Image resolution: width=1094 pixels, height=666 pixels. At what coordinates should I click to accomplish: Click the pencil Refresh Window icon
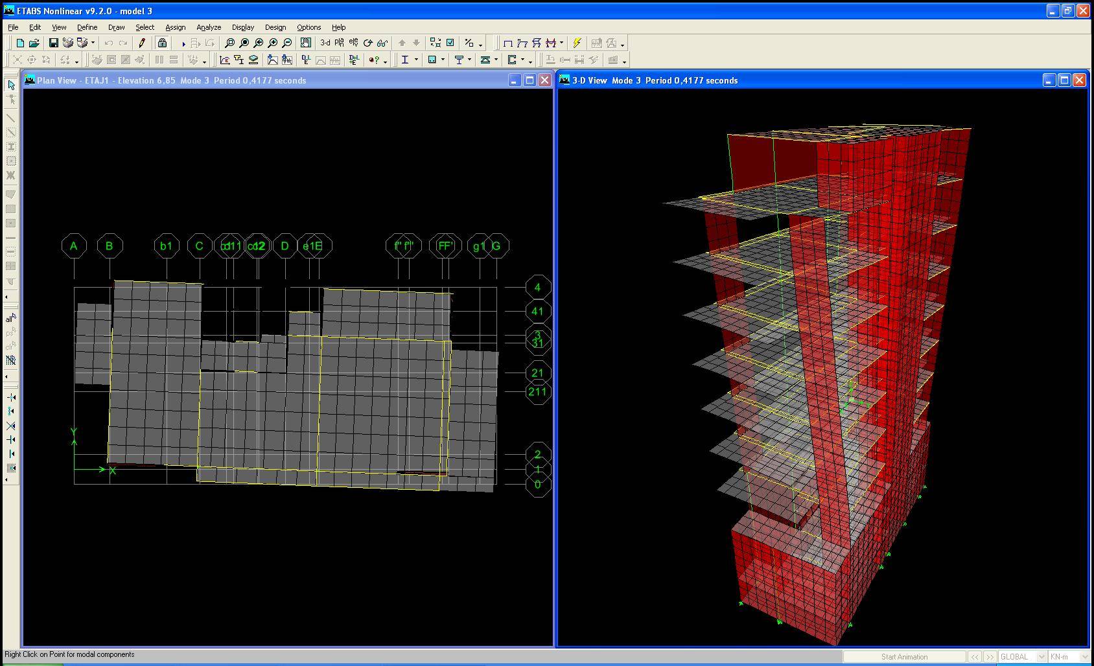pos(142,43)
